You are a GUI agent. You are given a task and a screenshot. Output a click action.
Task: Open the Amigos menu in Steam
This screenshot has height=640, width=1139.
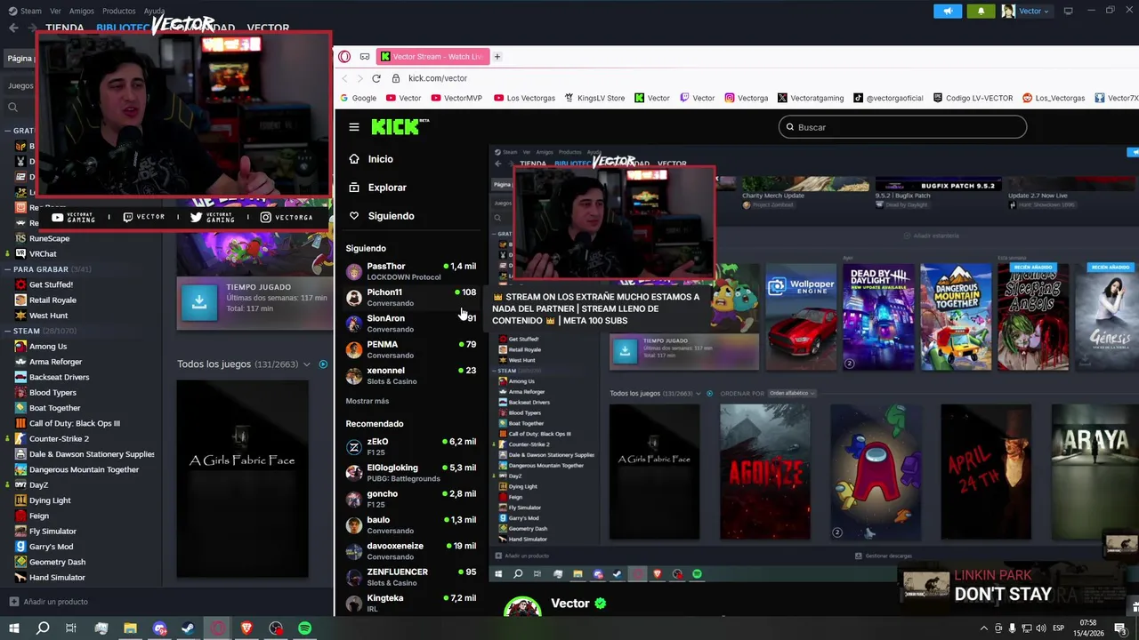point(81,11)
